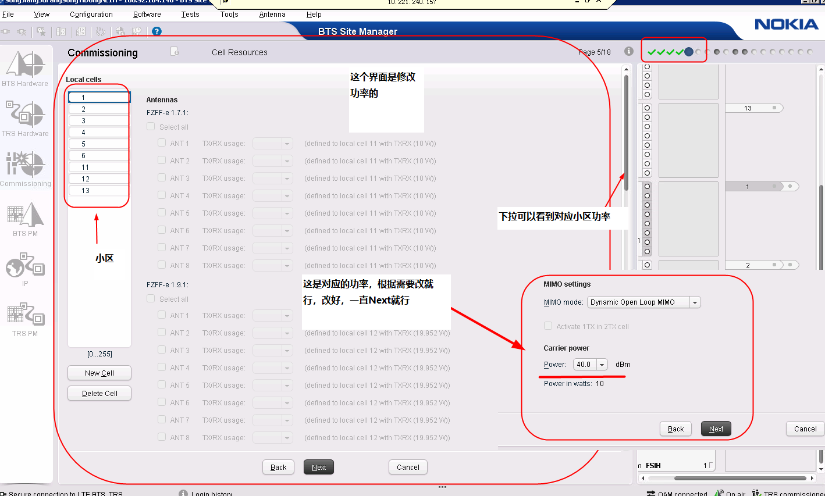Click the Cell Resources vertical scrollbar thumb
Image resolution: width=825 pixels, height=496 pixels.
tap(627, 132)
